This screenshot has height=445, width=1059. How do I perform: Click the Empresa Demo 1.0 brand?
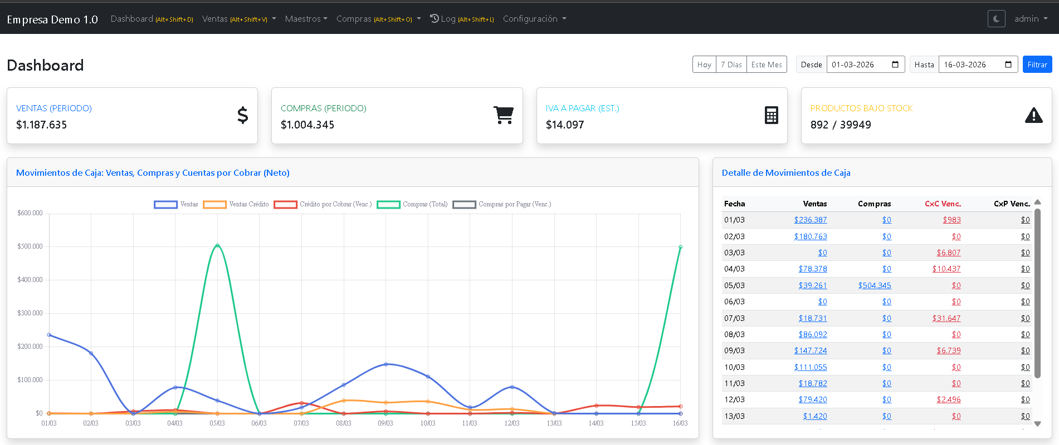(52, 19)
